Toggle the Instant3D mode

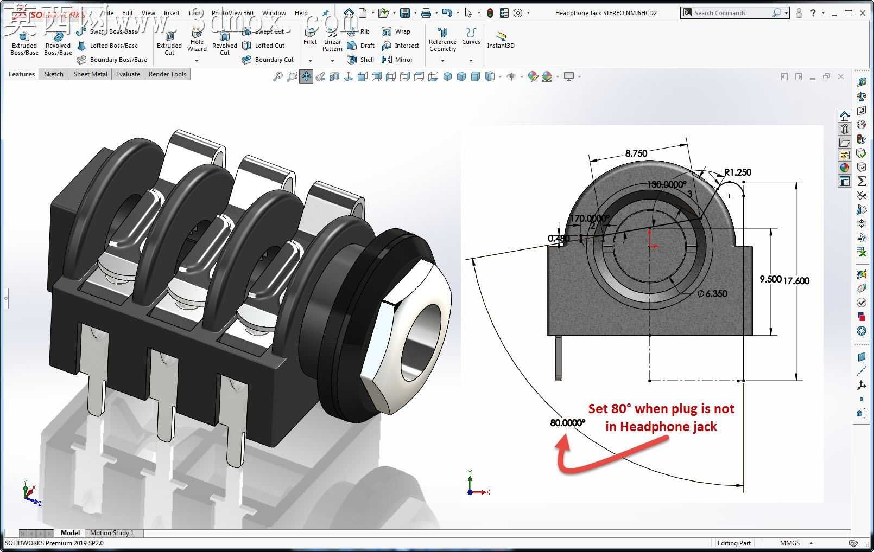point(501,40)
